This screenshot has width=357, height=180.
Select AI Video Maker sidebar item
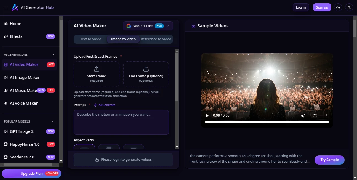tap(30, 65)
